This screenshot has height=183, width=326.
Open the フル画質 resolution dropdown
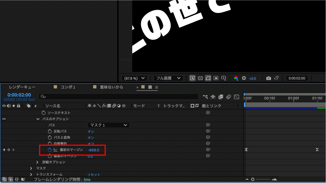pos(168,78)
